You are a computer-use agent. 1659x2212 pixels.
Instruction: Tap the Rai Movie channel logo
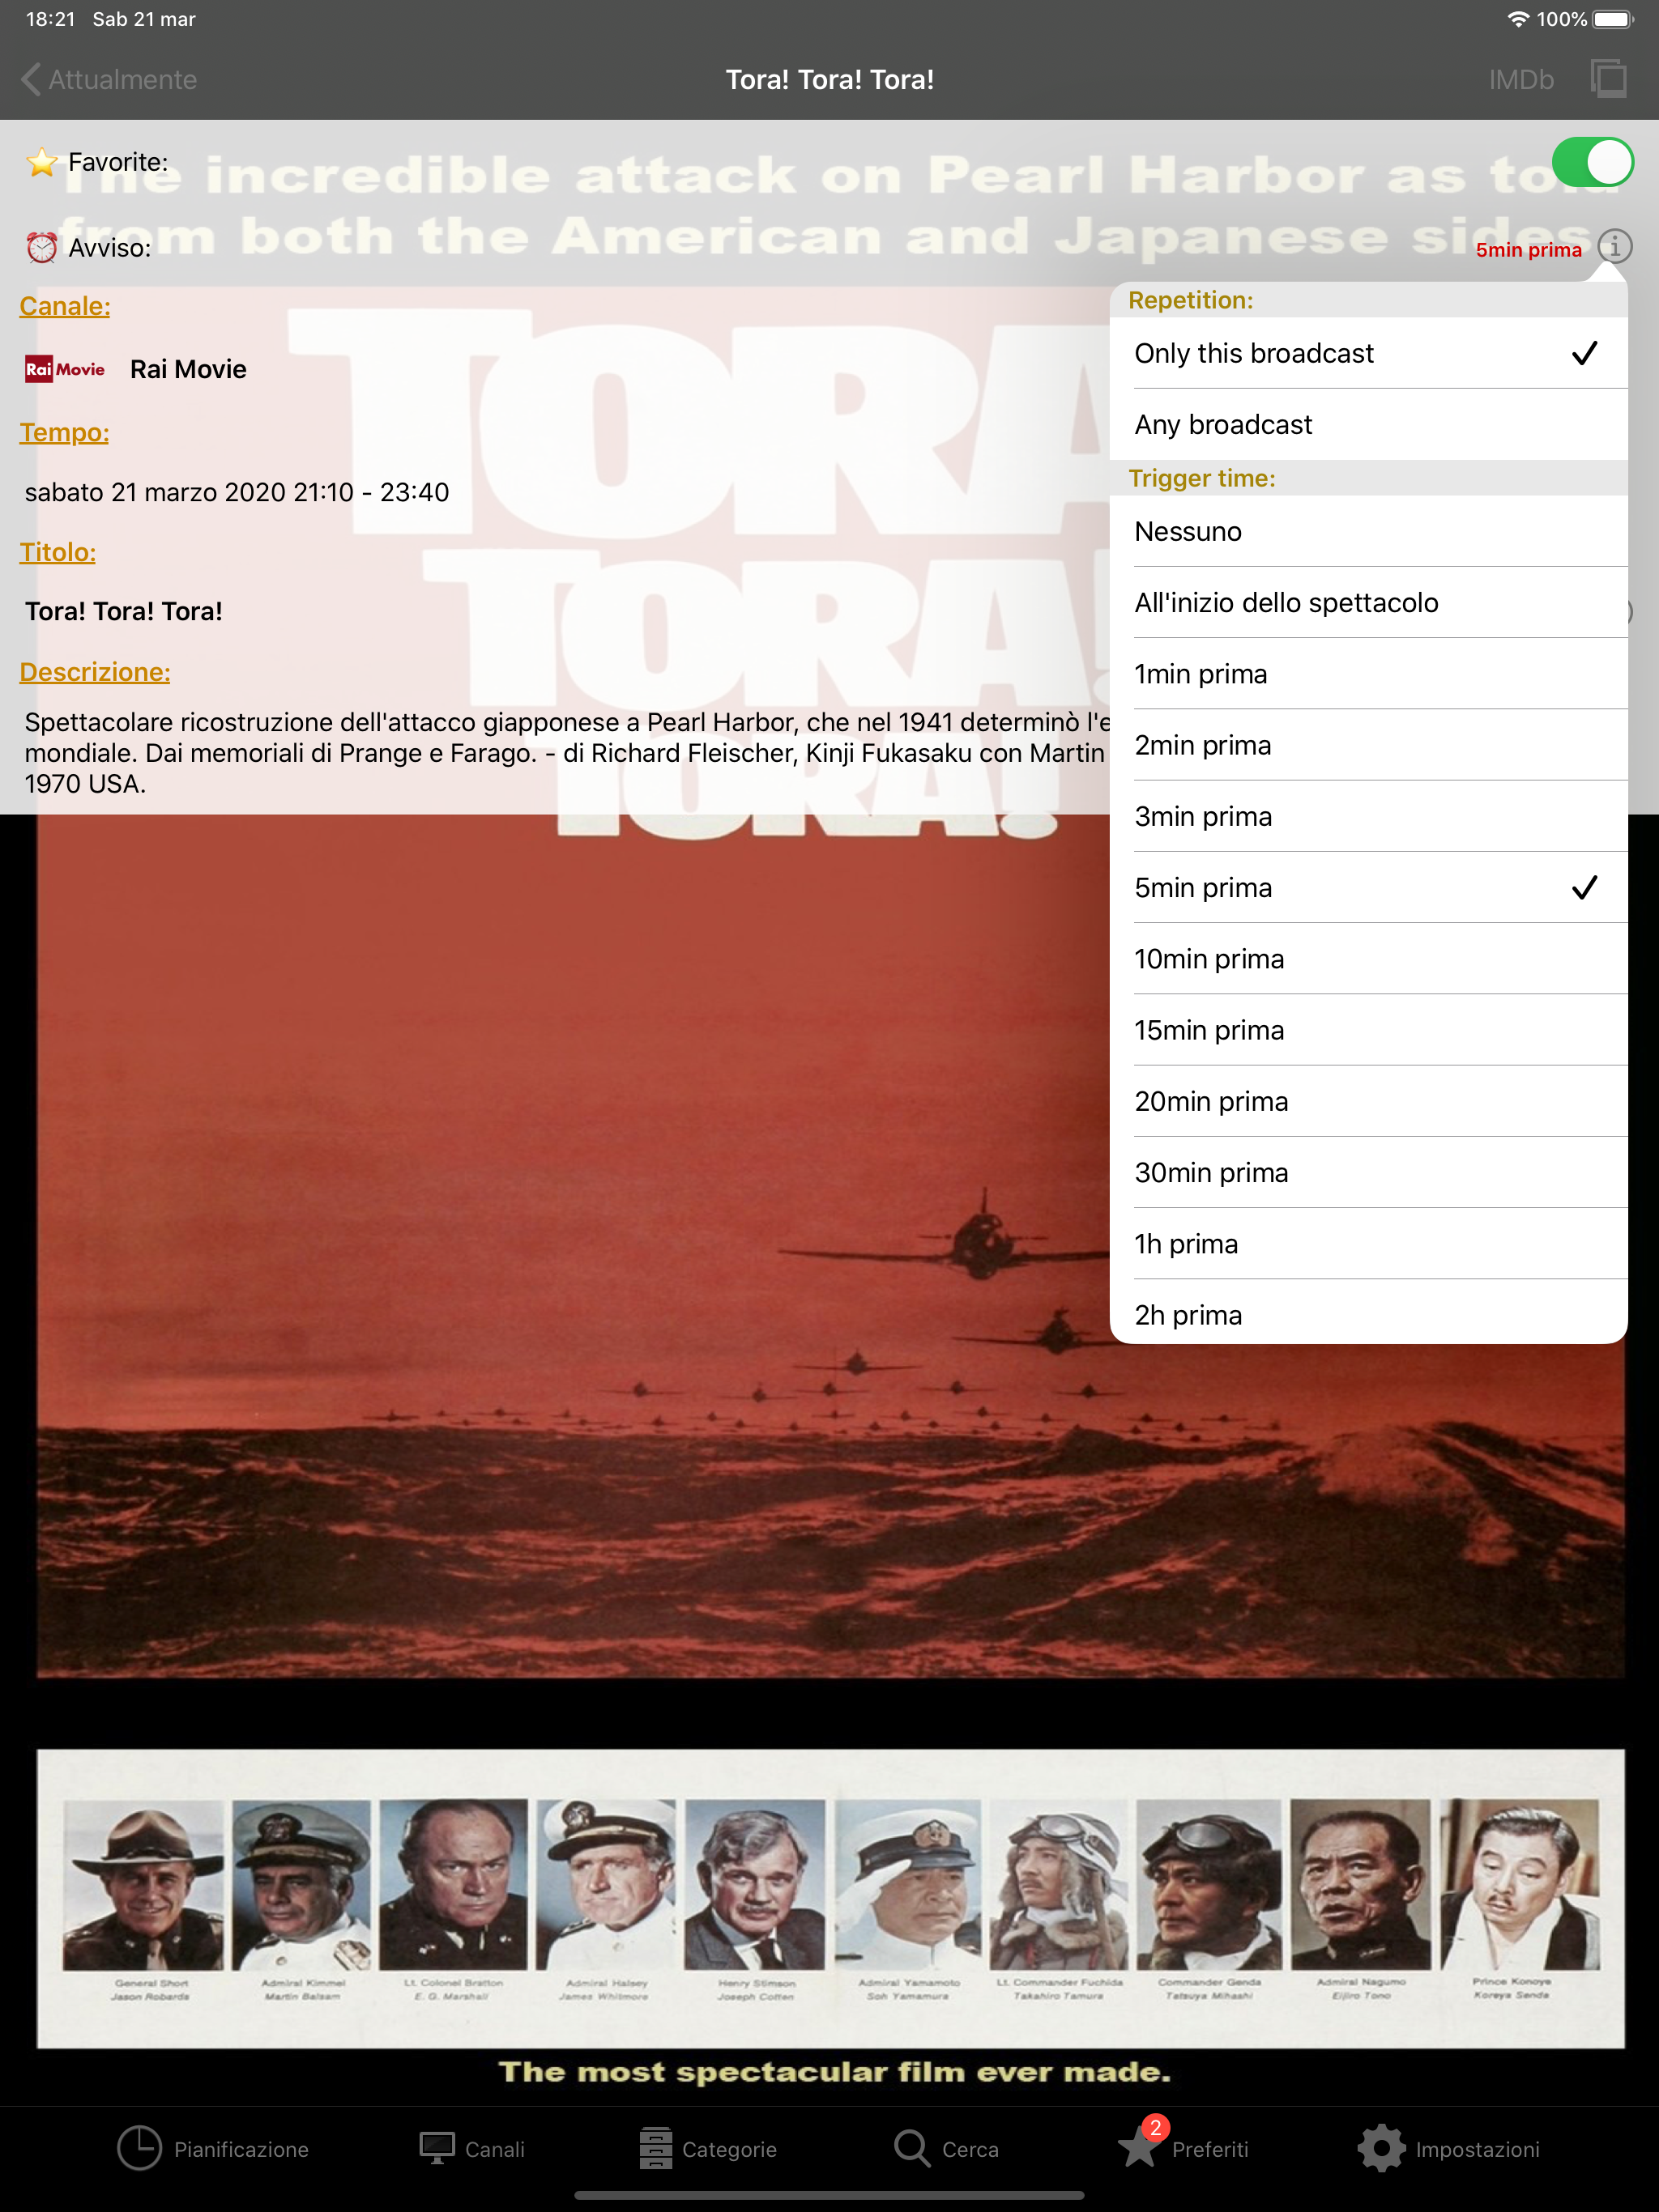(x=65, y=369)
